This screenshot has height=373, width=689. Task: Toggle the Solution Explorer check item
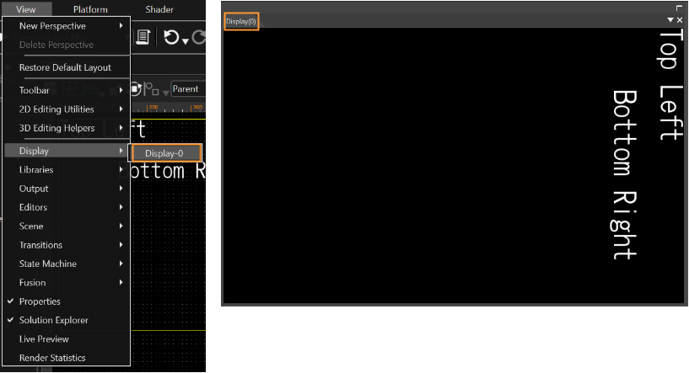(67, 320)
